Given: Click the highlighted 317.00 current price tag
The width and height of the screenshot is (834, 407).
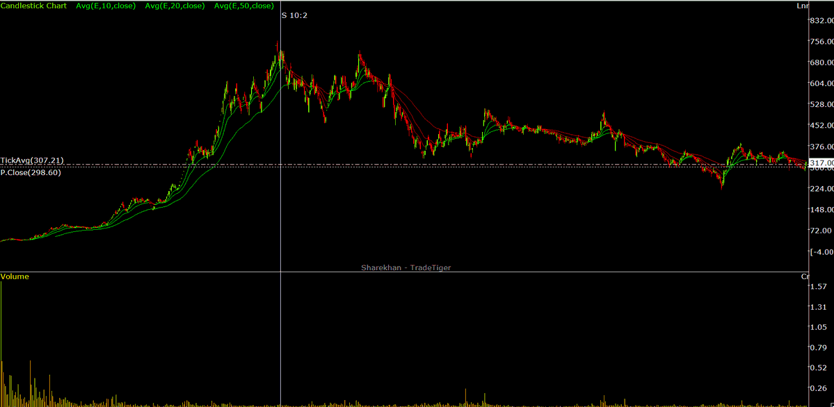Looking at the screenshot, I should [821, 162].
